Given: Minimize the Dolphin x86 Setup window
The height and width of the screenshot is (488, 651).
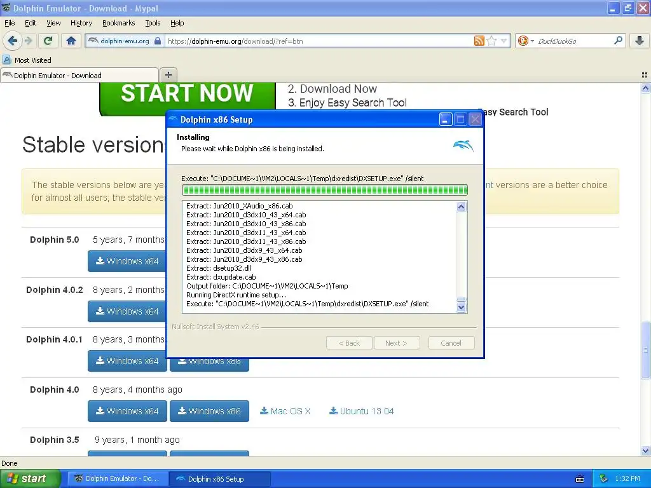Looking at the screenshot, I should [x=445, y=119].
